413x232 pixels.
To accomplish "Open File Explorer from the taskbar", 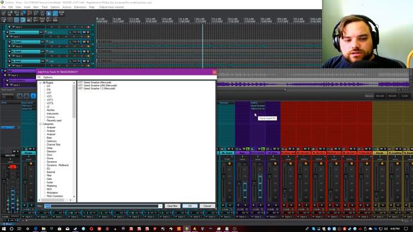I will point(43,229).
